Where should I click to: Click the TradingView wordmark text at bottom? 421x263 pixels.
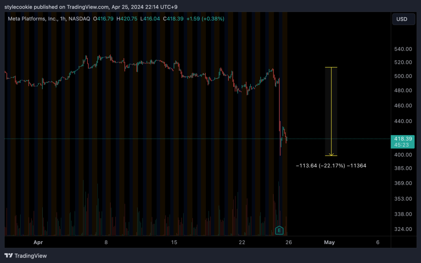point(31,256)
